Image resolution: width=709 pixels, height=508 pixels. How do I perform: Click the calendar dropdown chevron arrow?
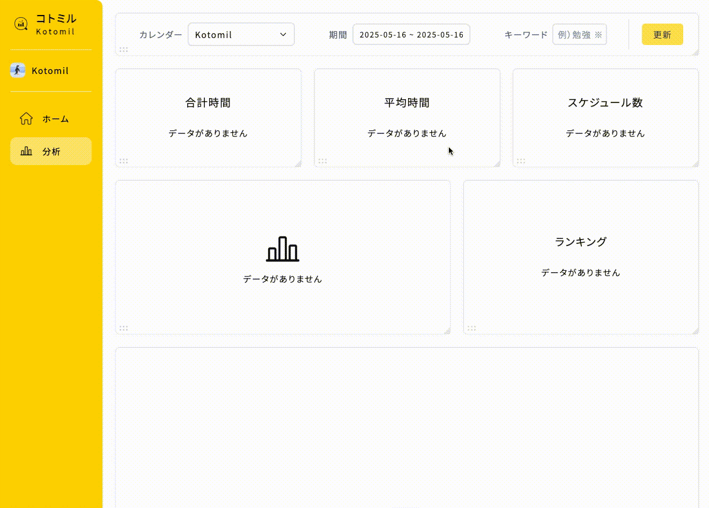(x=283, y=34)
